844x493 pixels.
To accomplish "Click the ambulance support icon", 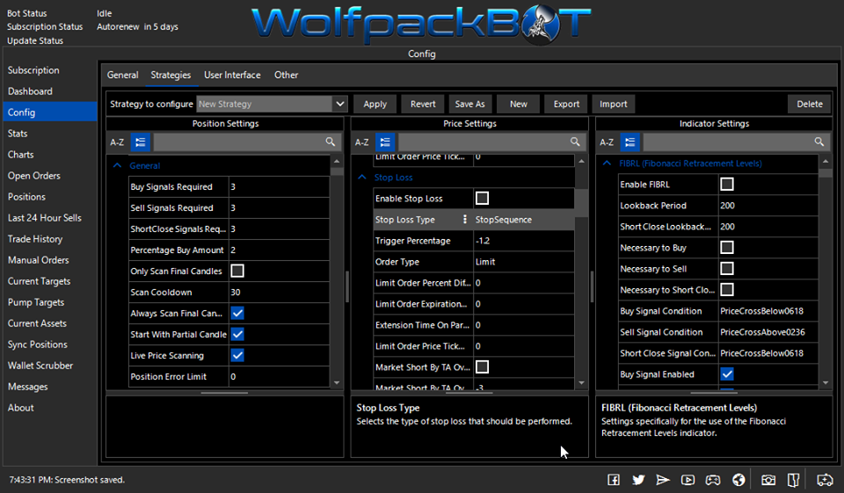I will [825, 480].
